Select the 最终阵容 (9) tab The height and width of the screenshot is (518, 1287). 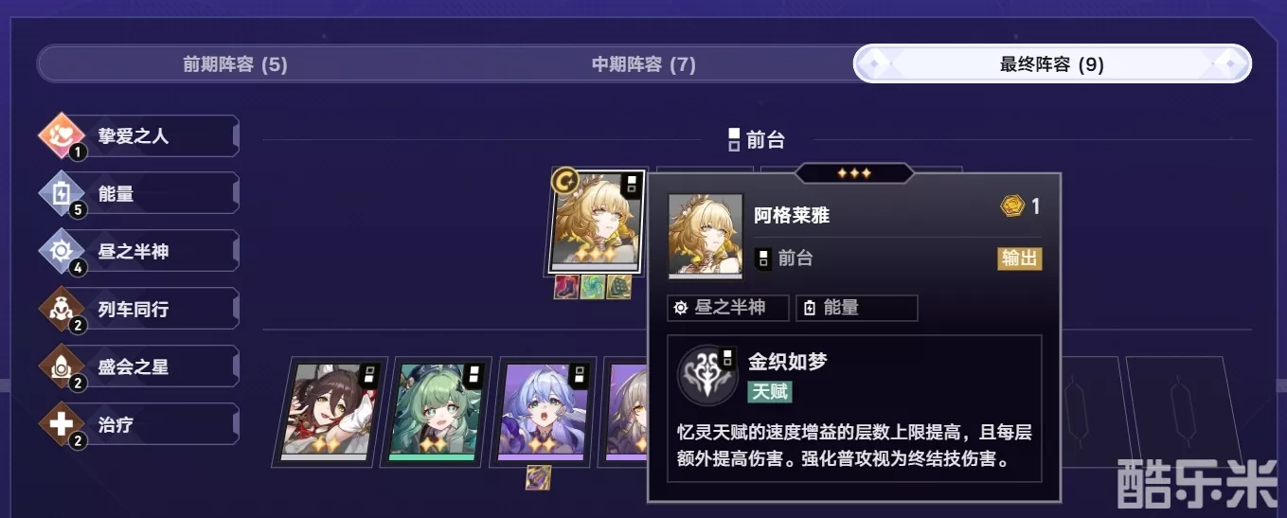click(1052, 64)
